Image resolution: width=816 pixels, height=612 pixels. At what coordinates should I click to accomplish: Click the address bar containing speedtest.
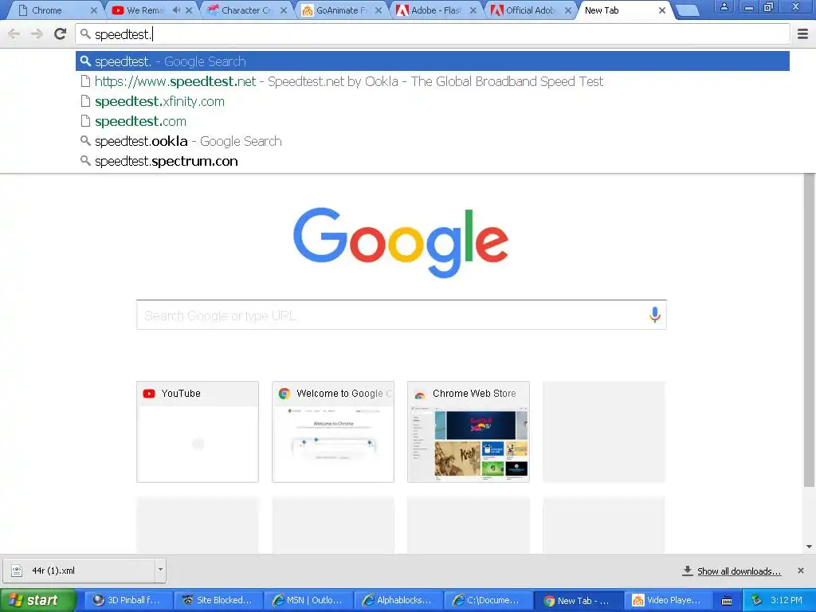point(433,34)
